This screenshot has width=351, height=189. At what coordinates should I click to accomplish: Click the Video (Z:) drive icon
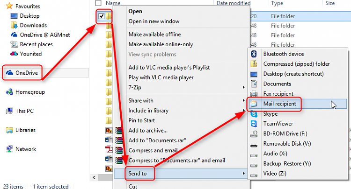[x=254, y=175]
